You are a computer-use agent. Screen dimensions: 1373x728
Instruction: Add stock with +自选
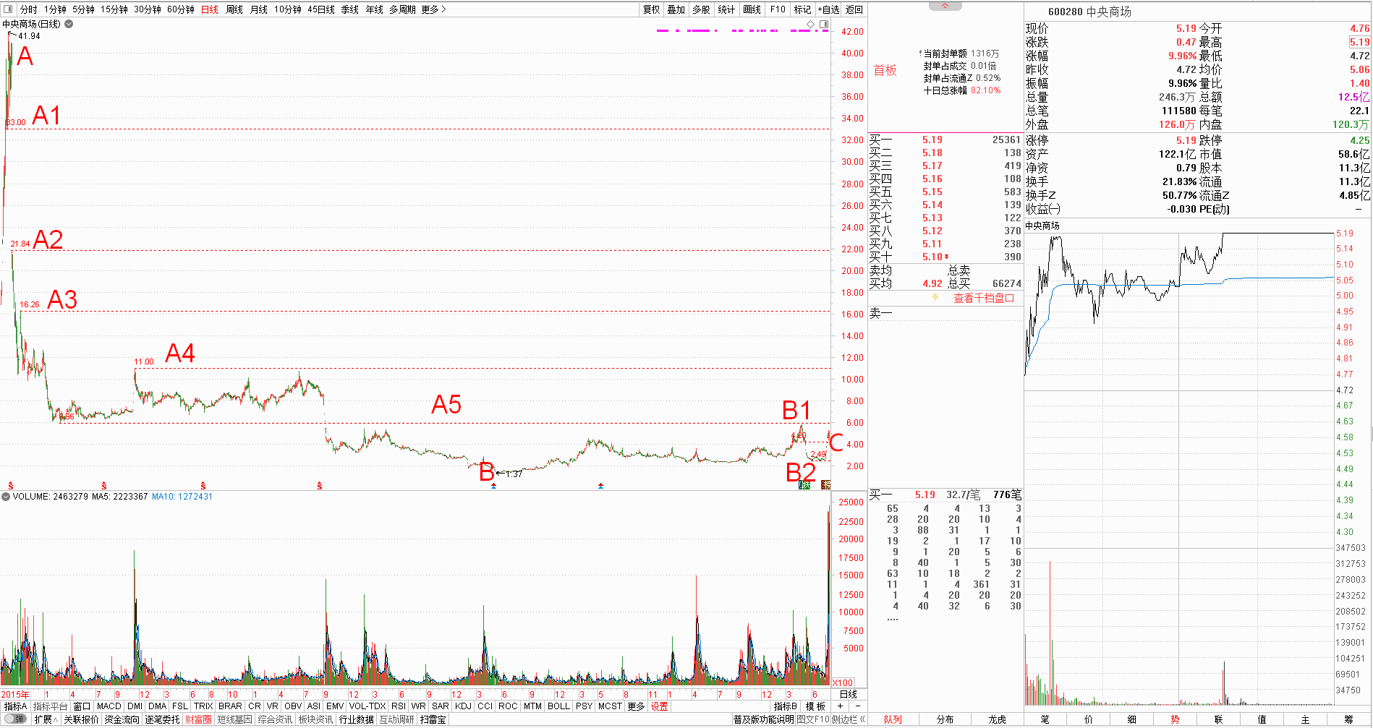point(828,9)
